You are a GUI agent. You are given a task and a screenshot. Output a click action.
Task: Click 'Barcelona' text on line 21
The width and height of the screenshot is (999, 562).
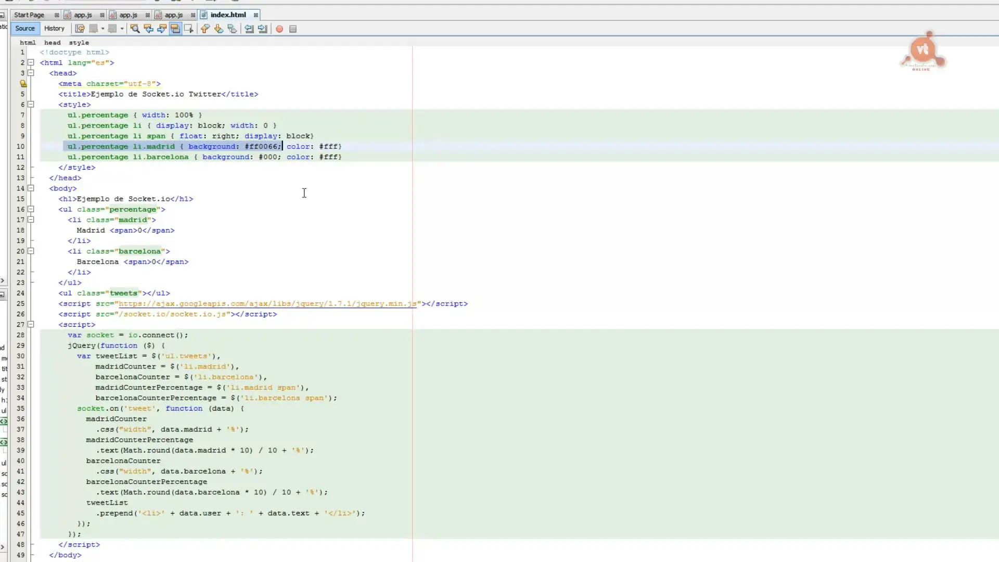point(97,262)
